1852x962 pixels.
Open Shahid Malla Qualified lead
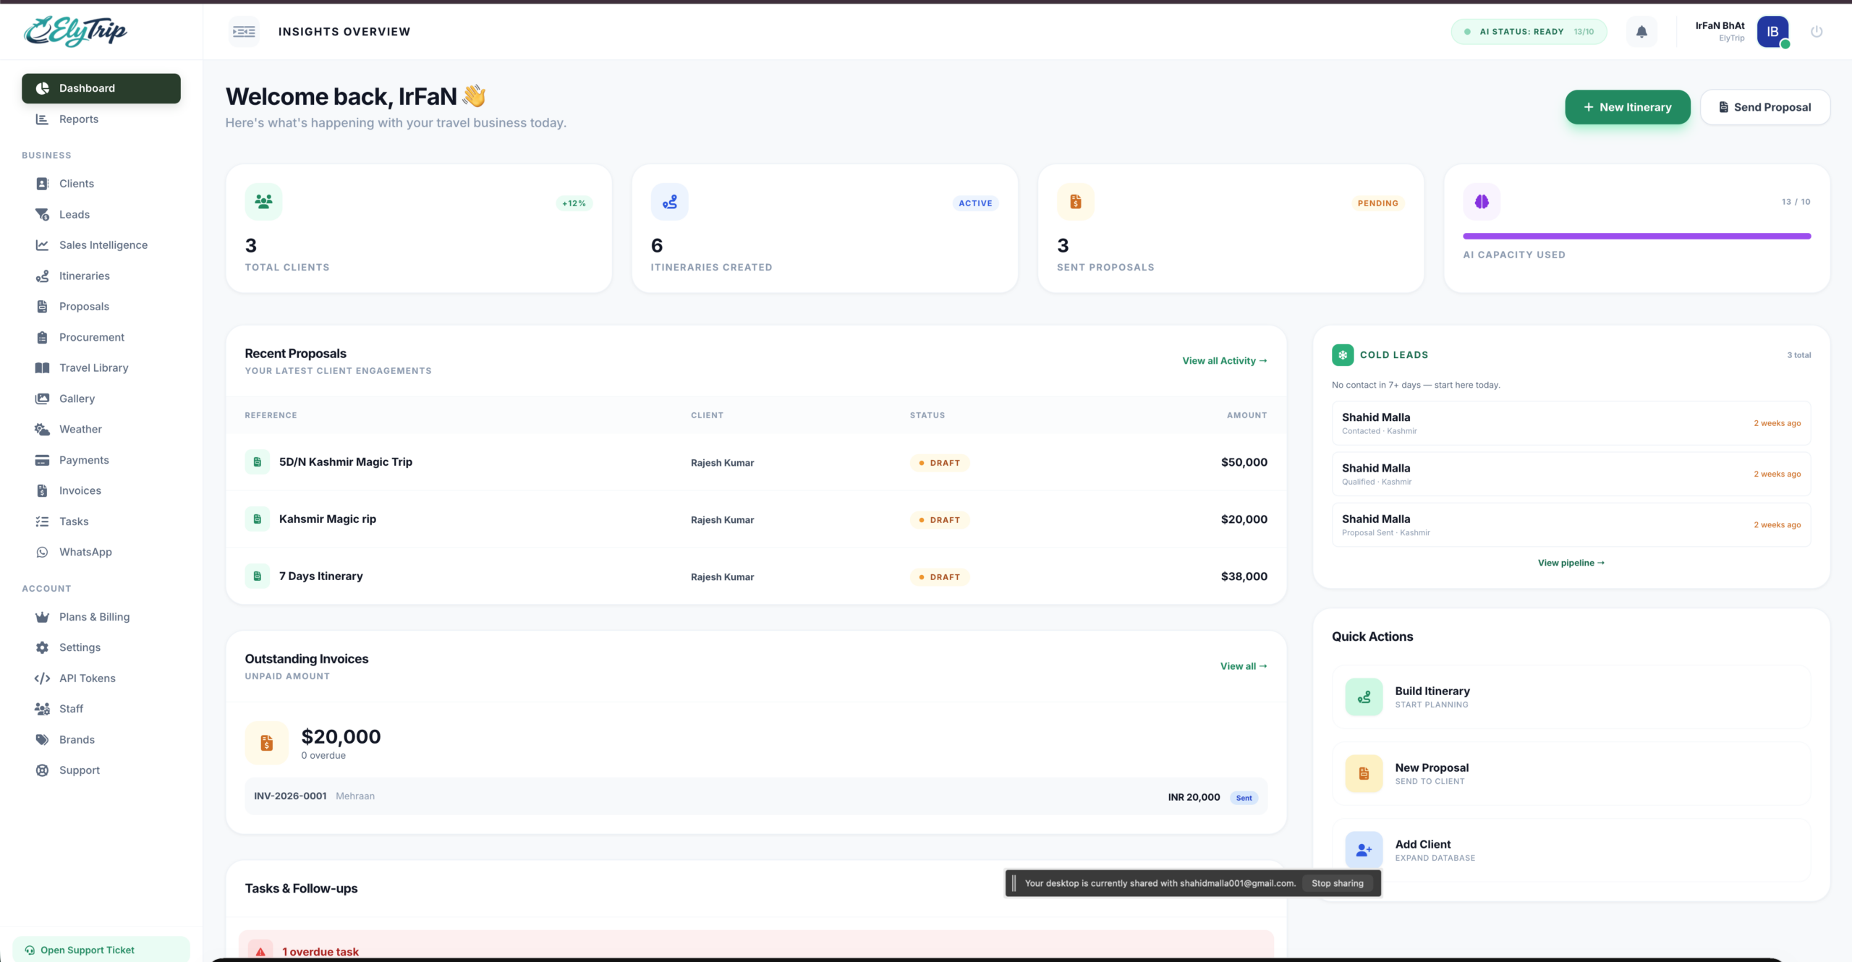pos(1571,474)
